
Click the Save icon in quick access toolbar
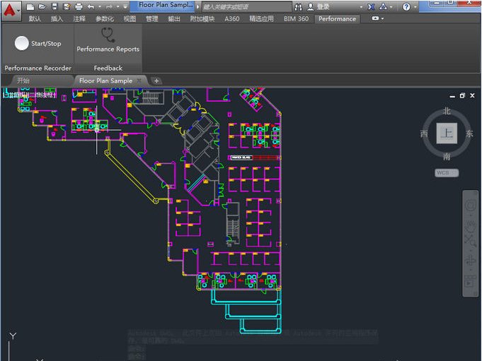coord(54,6)
